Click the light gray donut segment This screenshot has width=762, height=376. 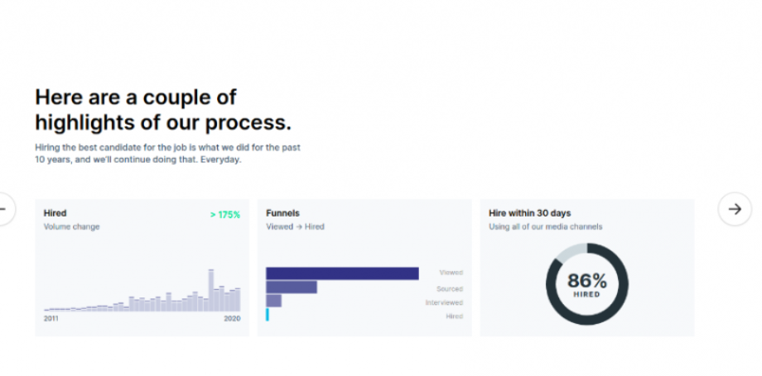(570, 252)
